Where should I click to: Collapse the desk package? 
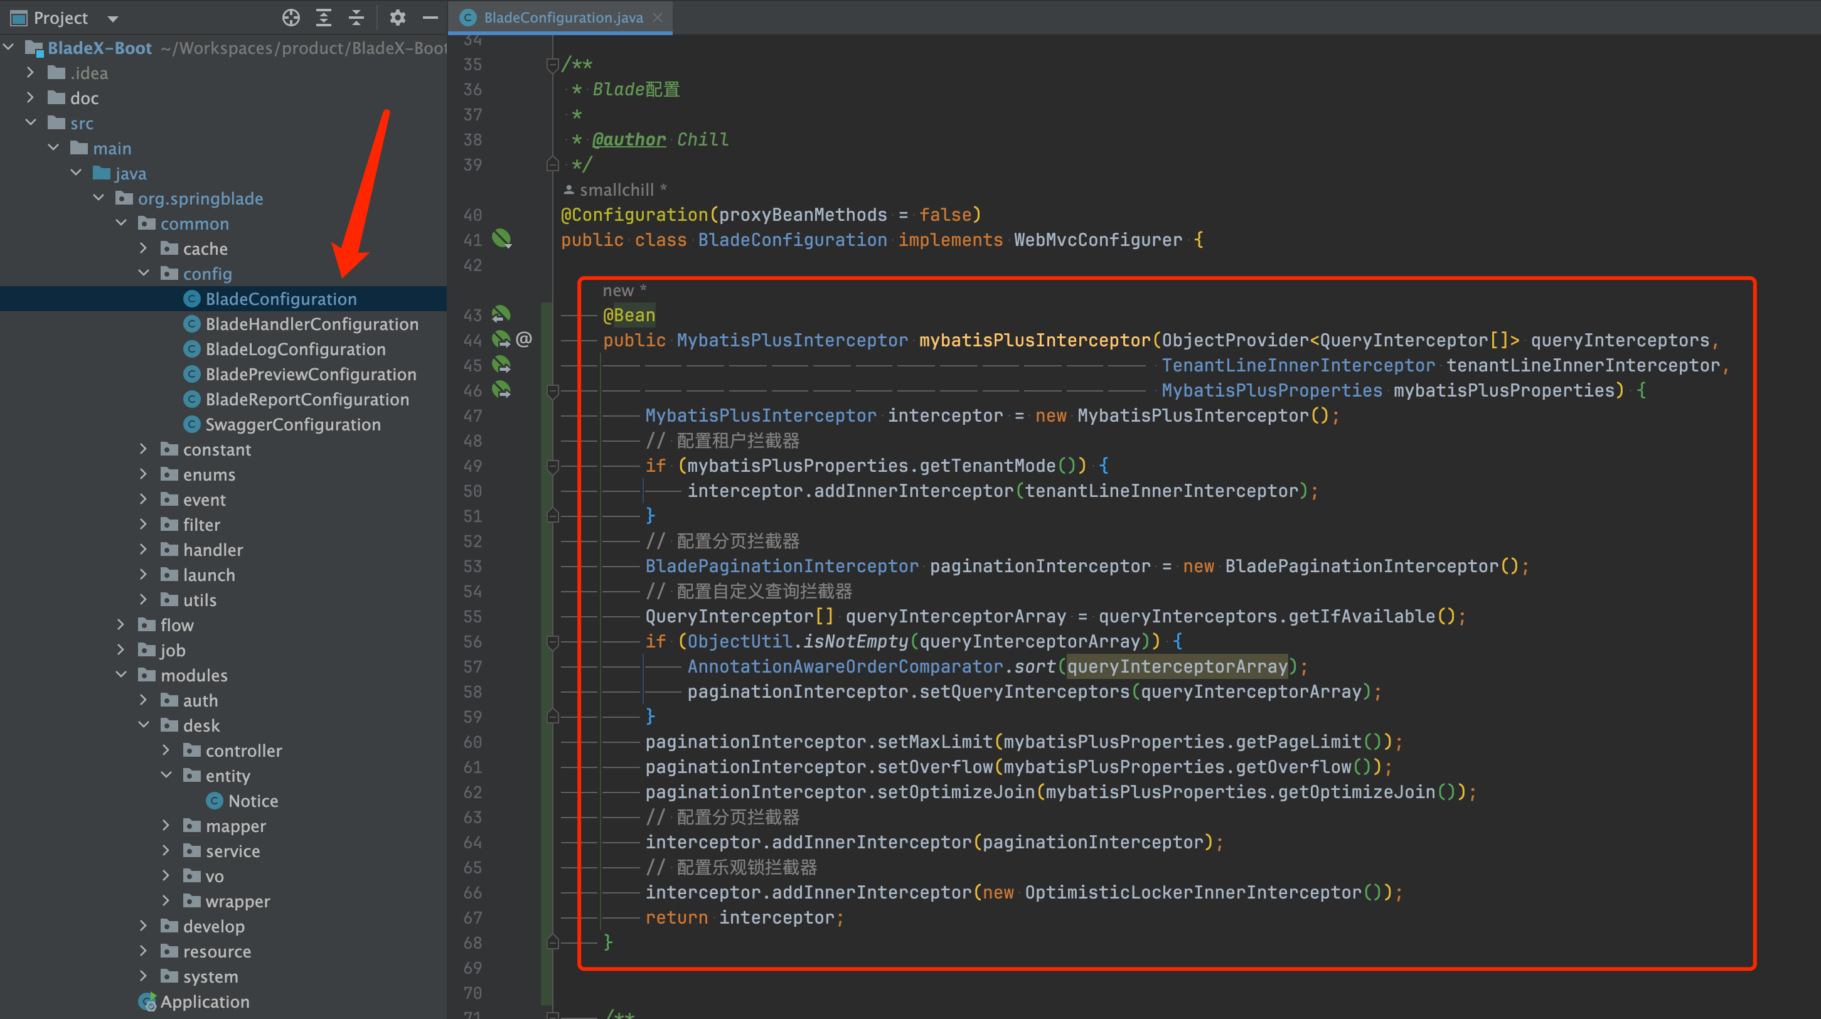pos(144,725)
